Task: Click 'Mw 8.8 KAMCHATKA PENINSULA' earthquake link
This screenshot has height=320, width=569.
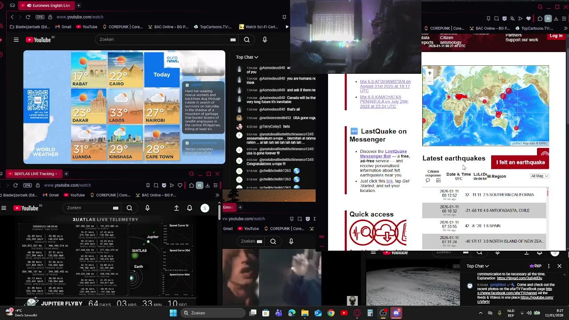Action: [x=384, y=102]
